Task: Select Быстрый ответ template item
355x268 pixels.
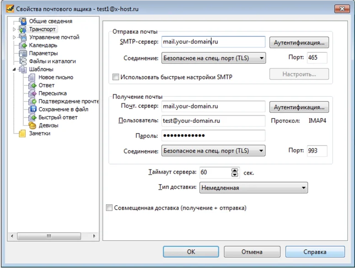Action: tap(58, 117)
